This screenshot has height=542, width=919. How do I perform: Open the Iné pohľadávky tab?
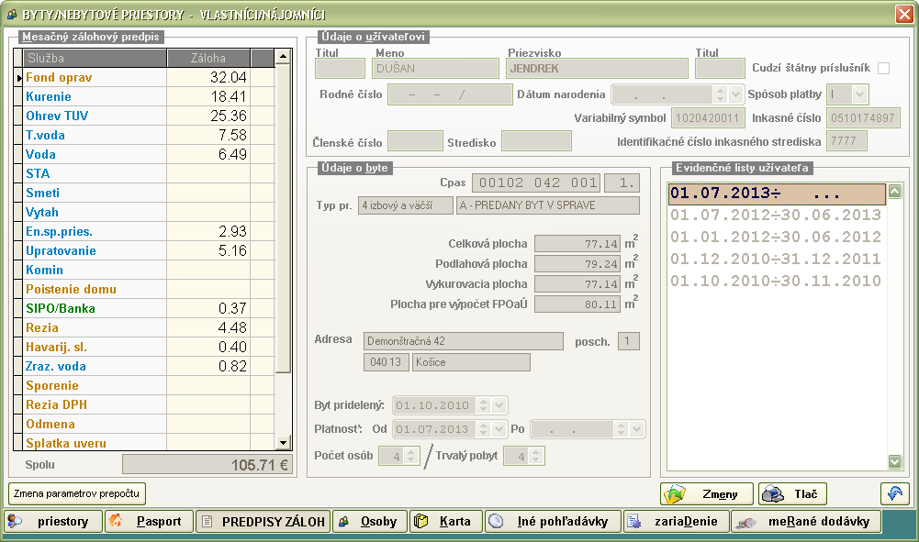[553, 521]
